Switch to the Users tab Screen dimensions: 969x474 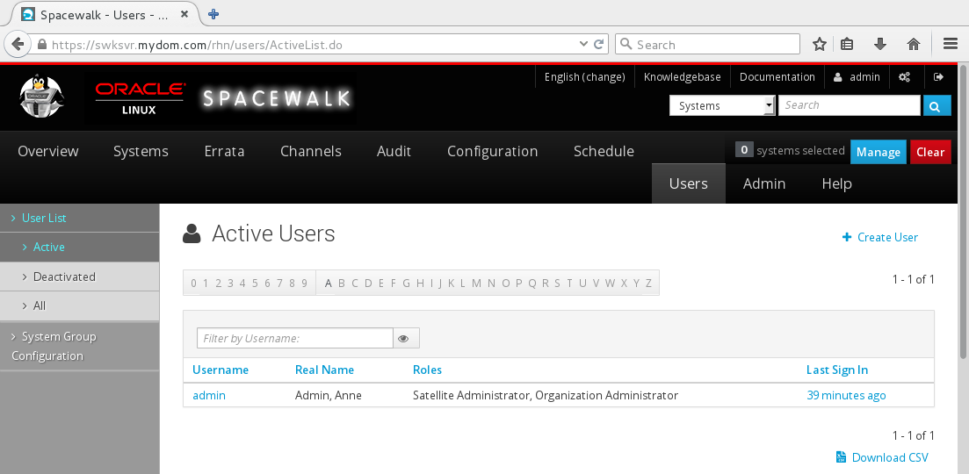(689, 183)
